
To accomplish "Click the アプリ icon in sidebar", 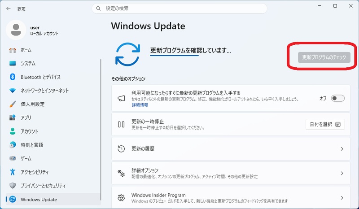I will [13, 118].
